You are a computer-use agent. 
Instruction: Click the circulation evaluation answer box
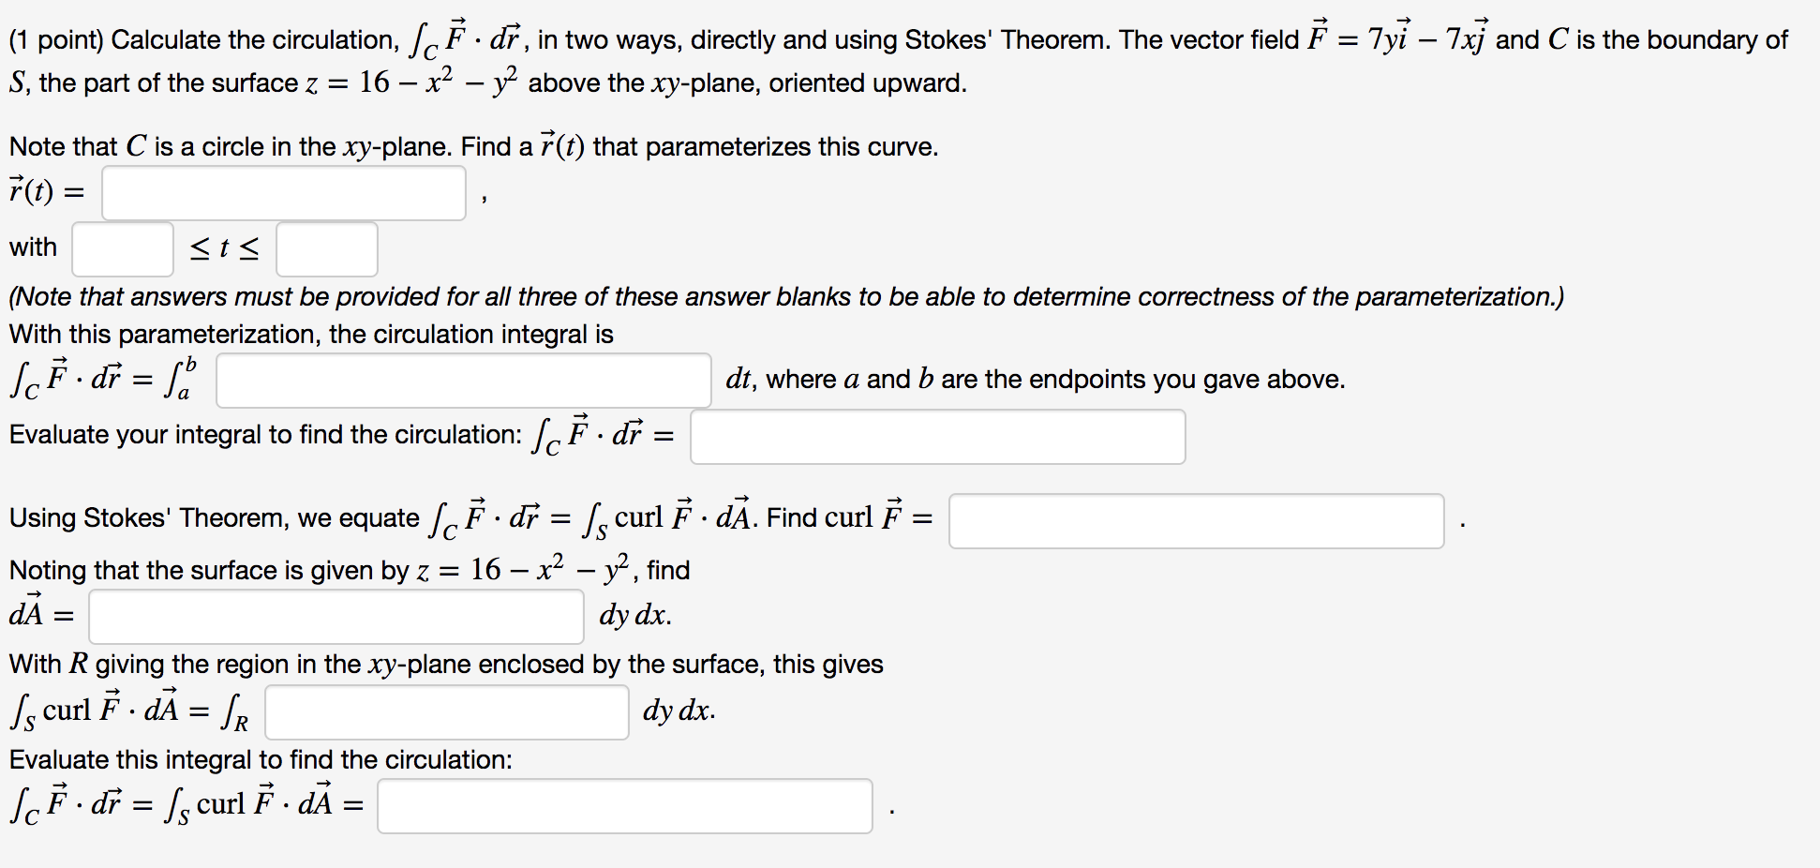coord(937,436)
